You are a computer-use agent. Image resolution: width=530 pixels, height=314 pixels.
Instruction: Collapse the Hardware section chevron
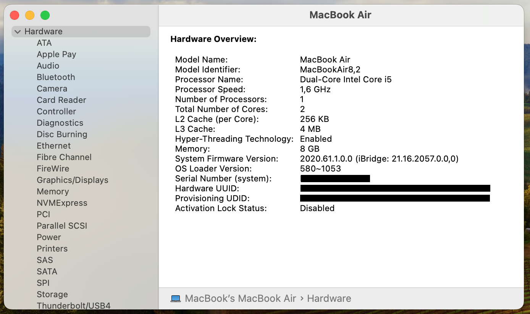[x=18, y=32]
